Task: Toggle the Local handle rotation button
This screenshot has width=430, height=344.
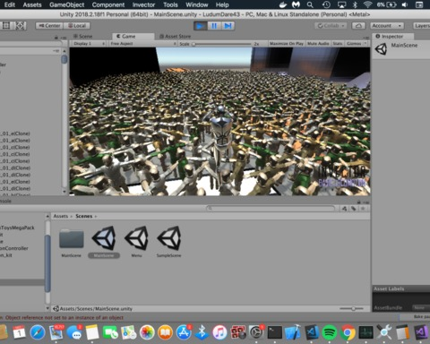Action: (x=77, y=26)
